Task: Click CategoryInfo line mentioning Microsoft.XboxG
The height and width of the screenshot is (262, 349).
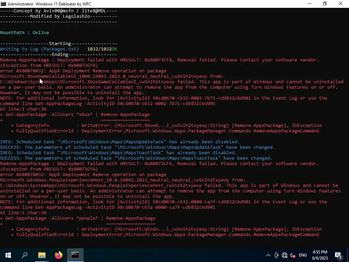Action: pos(166,126)
